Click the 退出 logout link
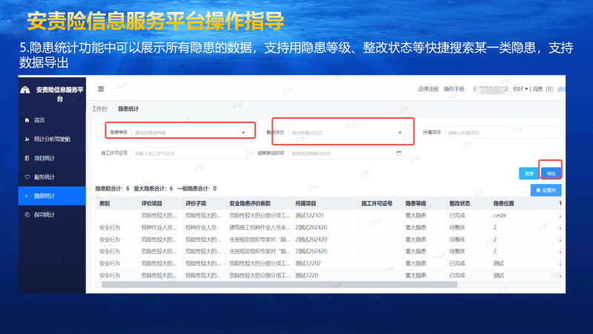The width and height of the screenshot is (593, 334). [562, 89]
